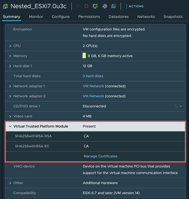
Task: Open CD/DVD drive 1 dropdown arrow
Action: point(181,106)
